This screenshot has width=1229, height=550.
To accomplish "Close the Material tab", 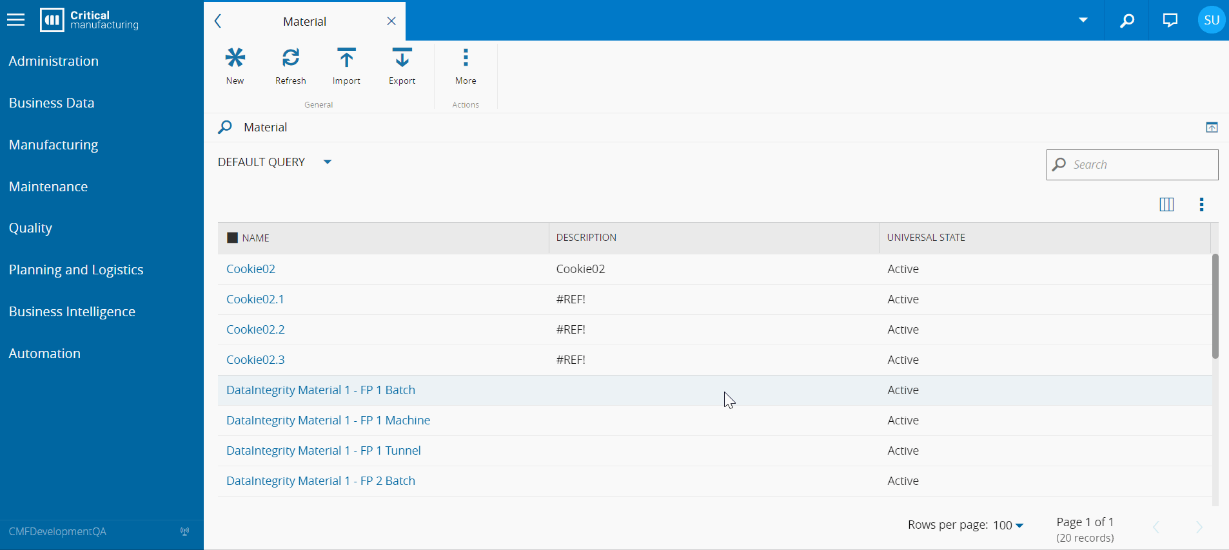I will 391,21.
